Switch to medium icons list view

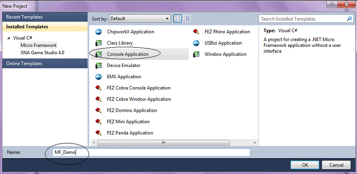pos(187,18)
